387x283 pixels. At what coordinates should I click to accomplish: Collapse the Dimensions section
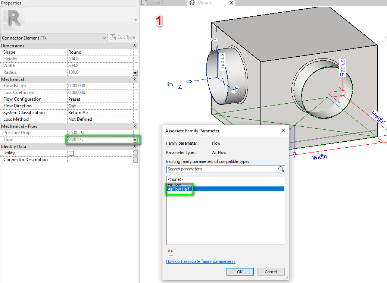click(134, 45)
